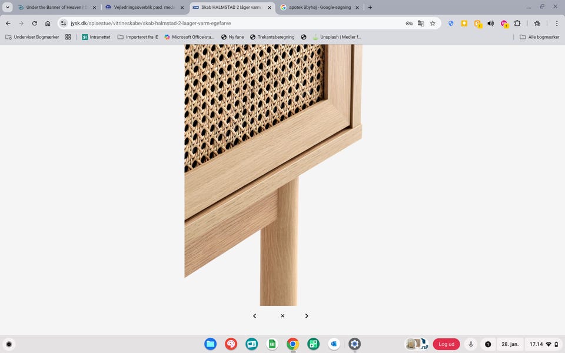The image size is (565, 353).
Task: Open the ChromeOS launcher button
Action: 9,344
